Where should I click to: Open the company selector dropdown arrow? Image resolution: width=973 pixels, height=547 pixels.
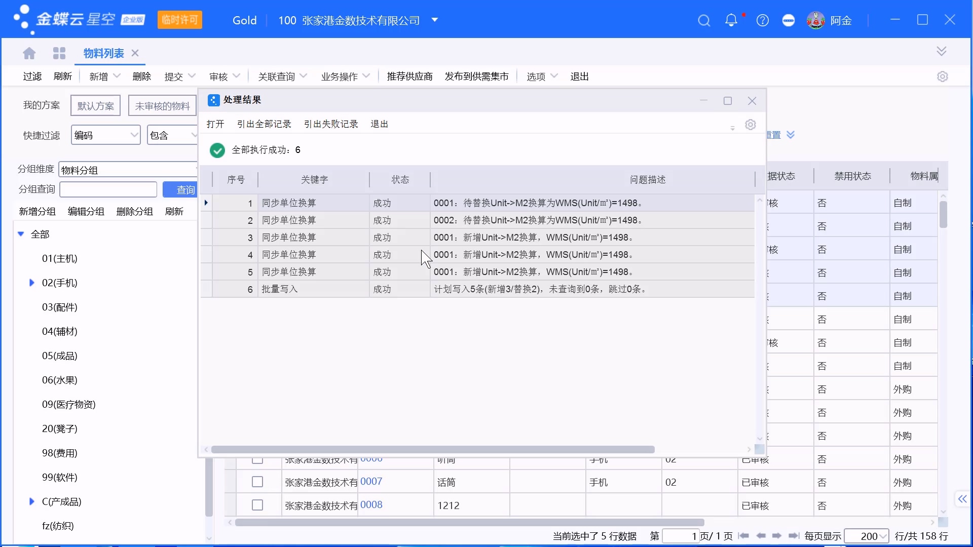pyautogui.click(x=434, y=20)
